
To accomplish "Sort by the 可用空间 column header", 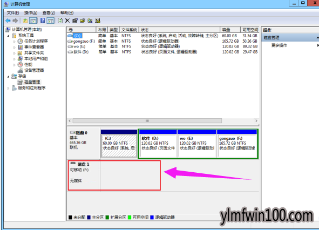I will coord(250,30).
